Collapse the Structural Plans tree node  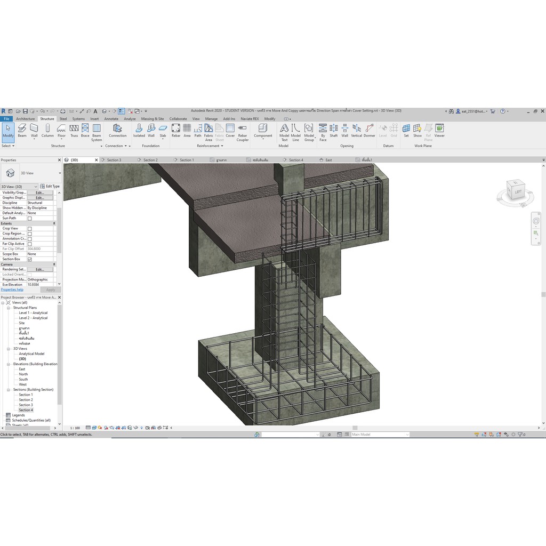pos(9,308)
